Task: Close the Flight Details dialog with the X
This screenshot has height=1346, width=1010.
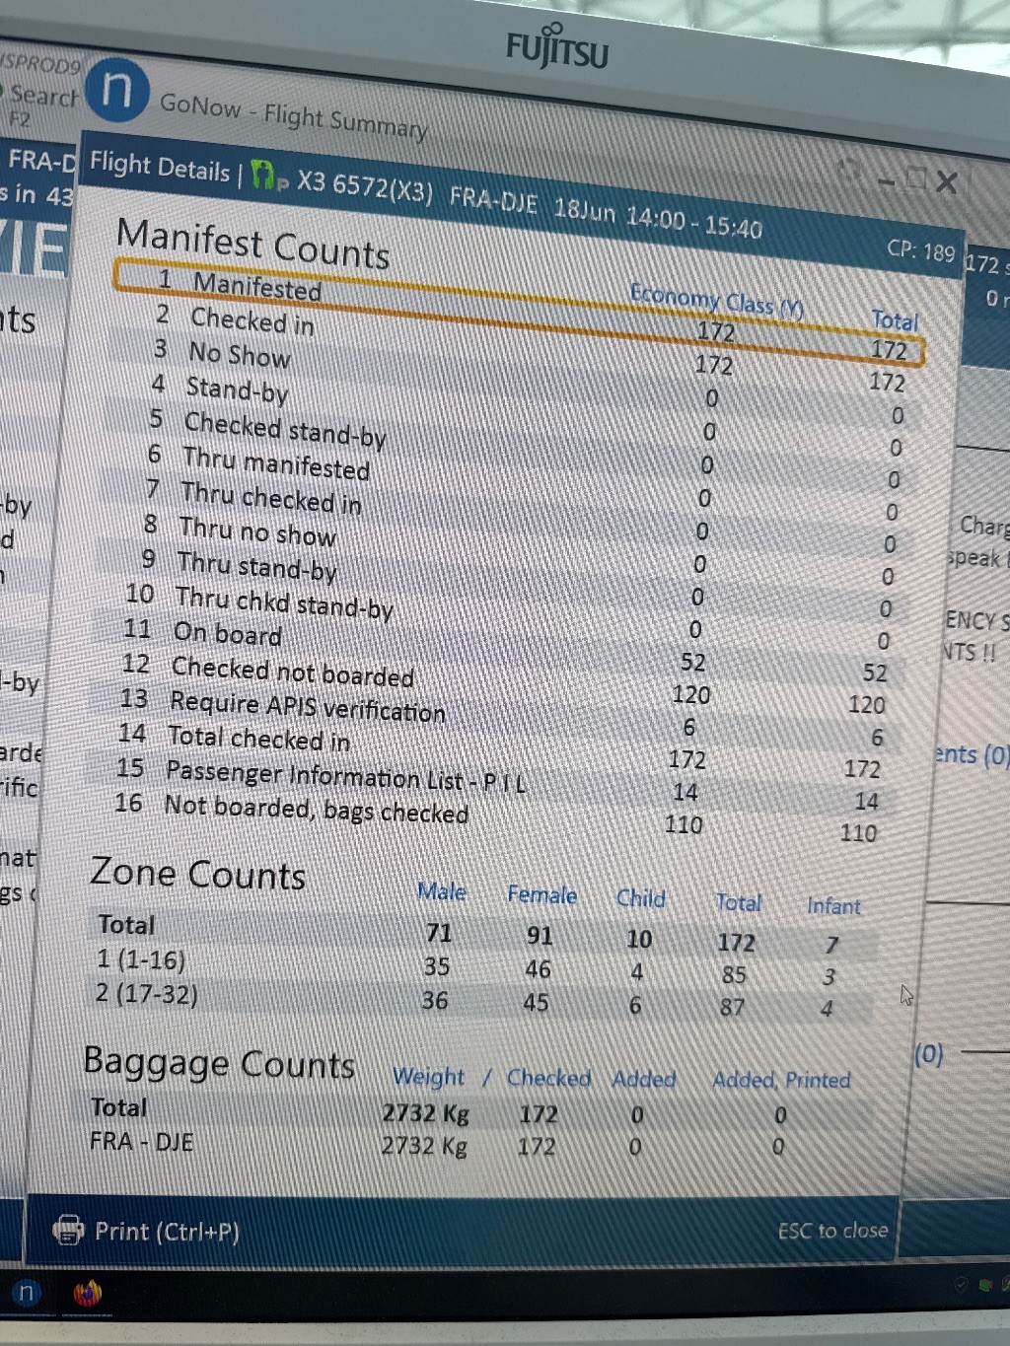Action: [x=946, y=181]
